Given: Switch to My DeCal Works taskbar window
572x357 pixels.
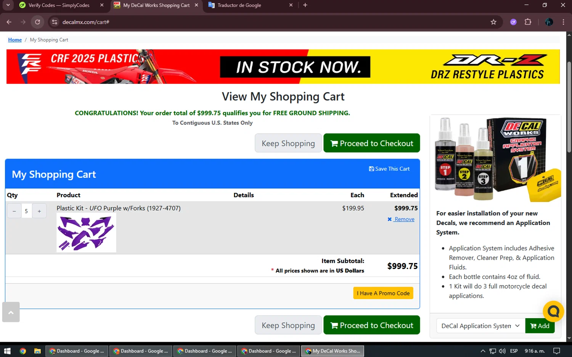Looking at the screenshot, I should click(333, 351).
